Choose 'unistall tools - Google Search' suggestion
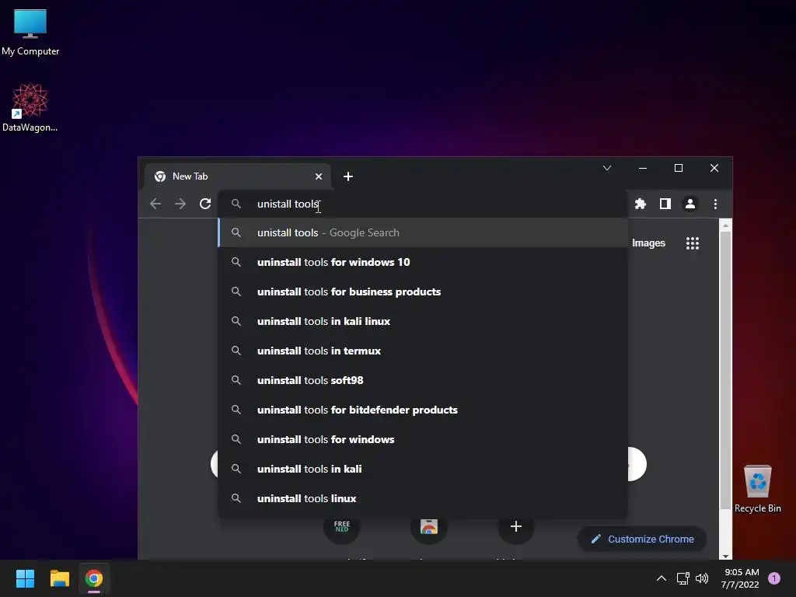 422,232
